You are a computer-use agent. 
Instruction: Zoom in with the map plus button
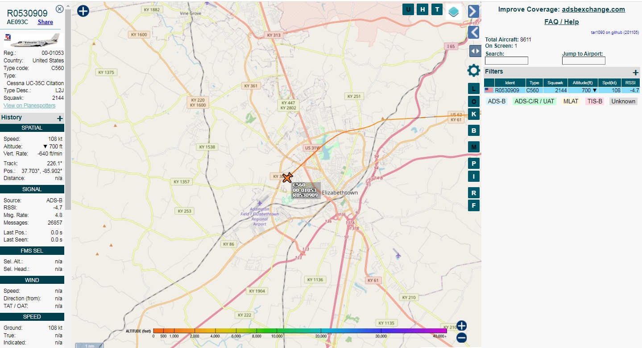pyautogui.click(x=462, y=326)
